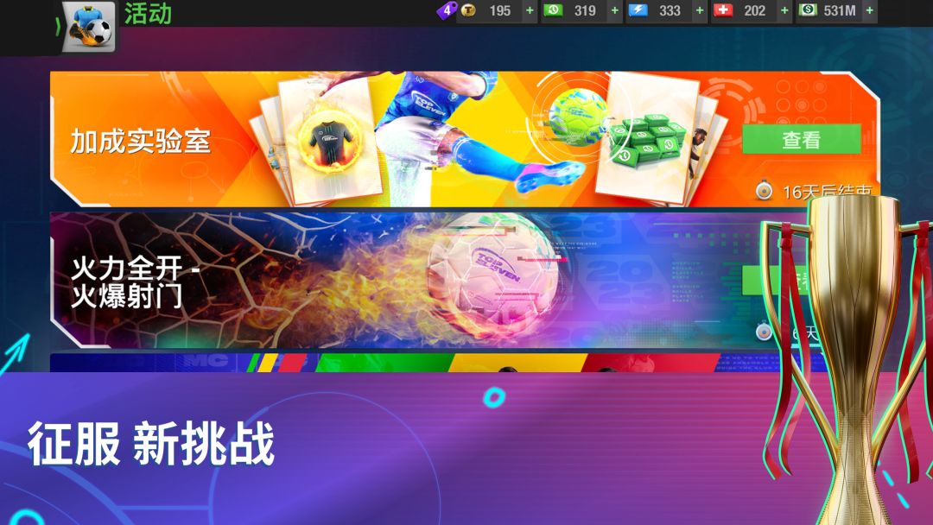
Task: Tap the red medical treatment pack icon
Action: pos(723,10)
